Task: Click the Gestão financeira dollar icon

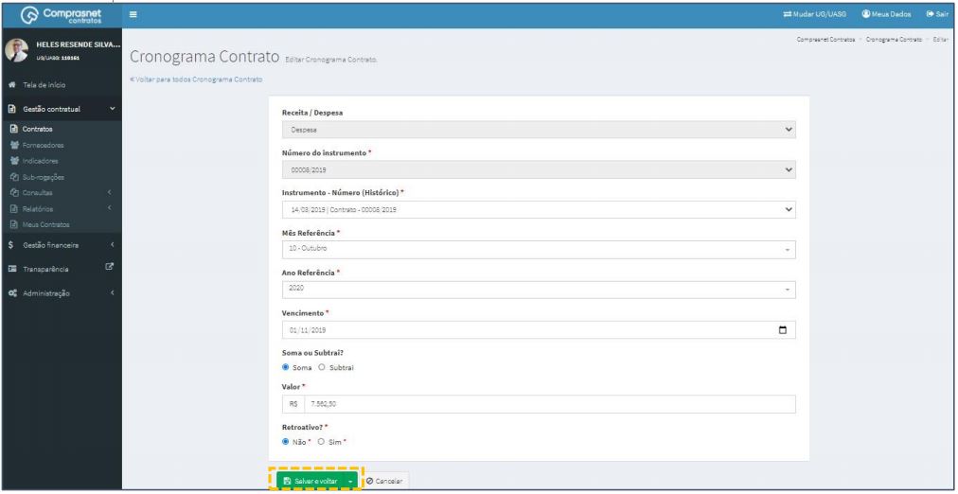Action: 11,245
